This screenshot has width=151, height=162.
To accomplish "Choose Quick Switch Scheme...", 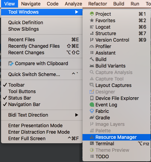I will pyautogui.click(x=42, y=74).
